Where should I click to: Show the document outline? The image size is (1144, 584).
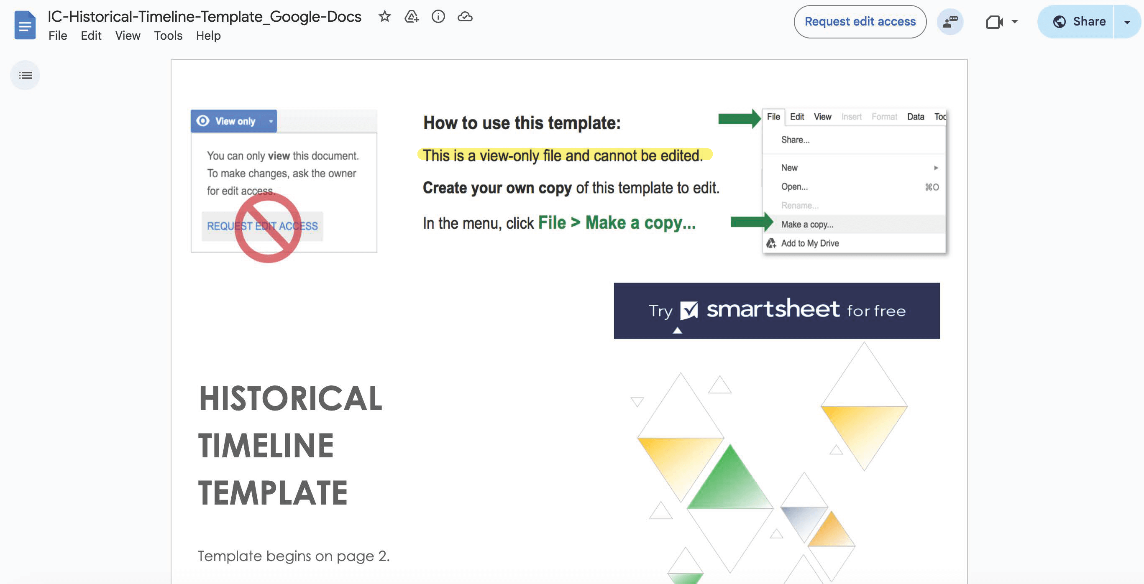click(25, 75)
